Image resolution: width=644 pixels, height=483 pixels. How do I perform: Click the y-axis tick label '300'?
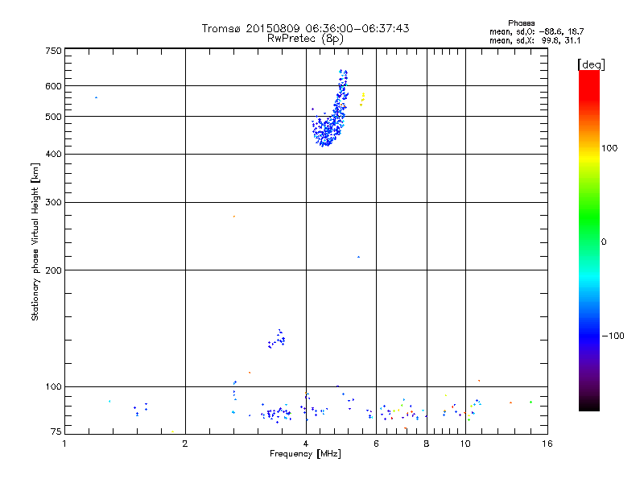coord(53,202)
